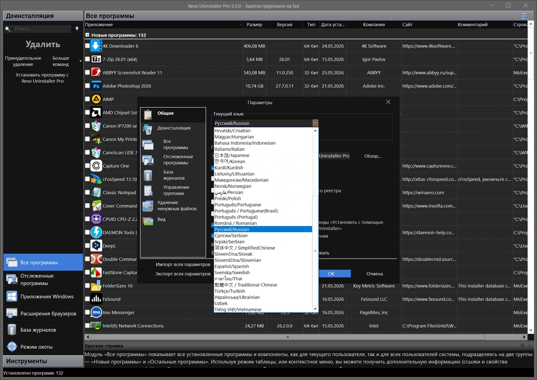Click the CPUID CPU-Z icon

pyautogui.click(x=96, y=219)
